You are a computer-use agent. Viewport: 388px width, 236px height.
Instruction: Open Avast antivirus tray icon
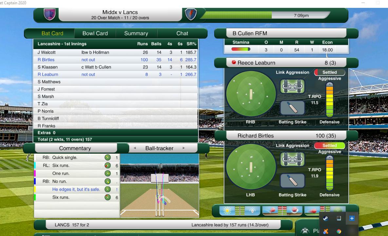click(326, 231)
